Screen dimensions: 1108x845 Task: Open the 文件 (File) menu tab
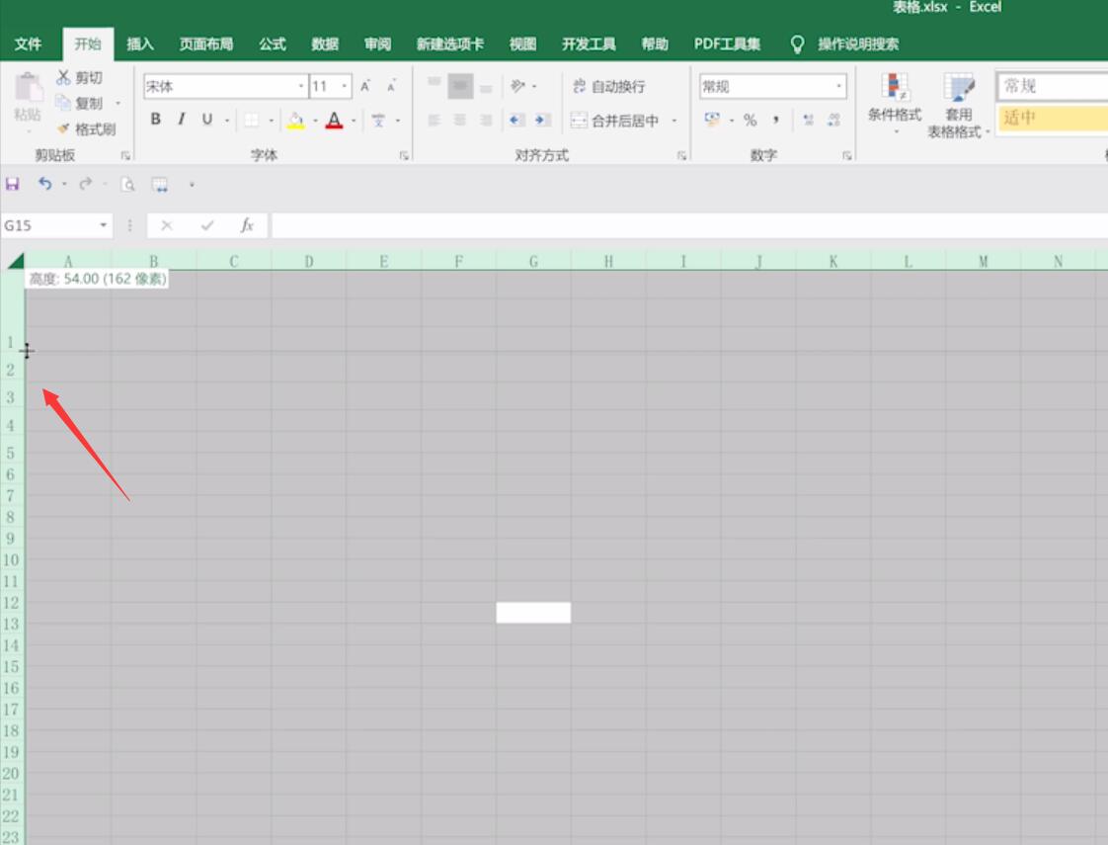click(28, 44)
